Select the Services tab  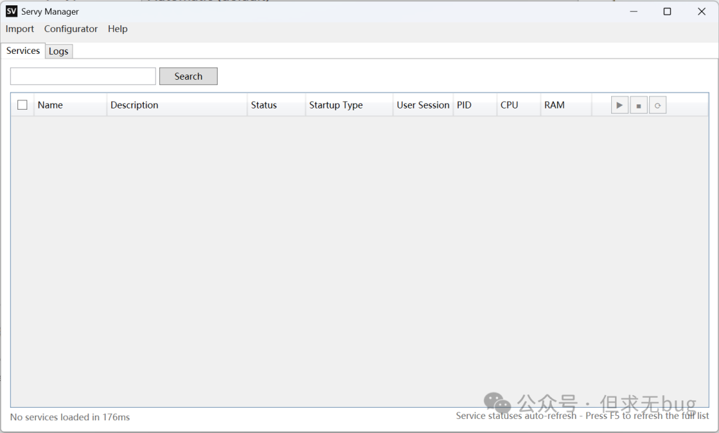tap(23, 51)
